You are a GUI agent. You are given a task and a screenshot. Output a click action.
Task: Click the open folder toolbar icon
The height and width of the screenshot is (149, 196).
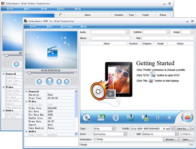tap(101, 117)
